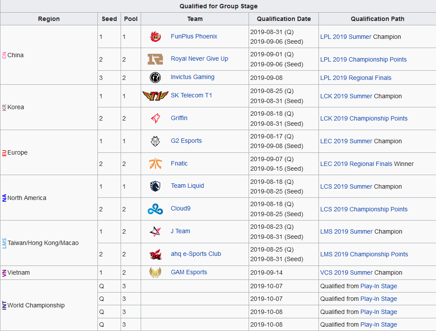
Task: Click the FunPlus Phoenix team logo
Action: pos(155,37)
